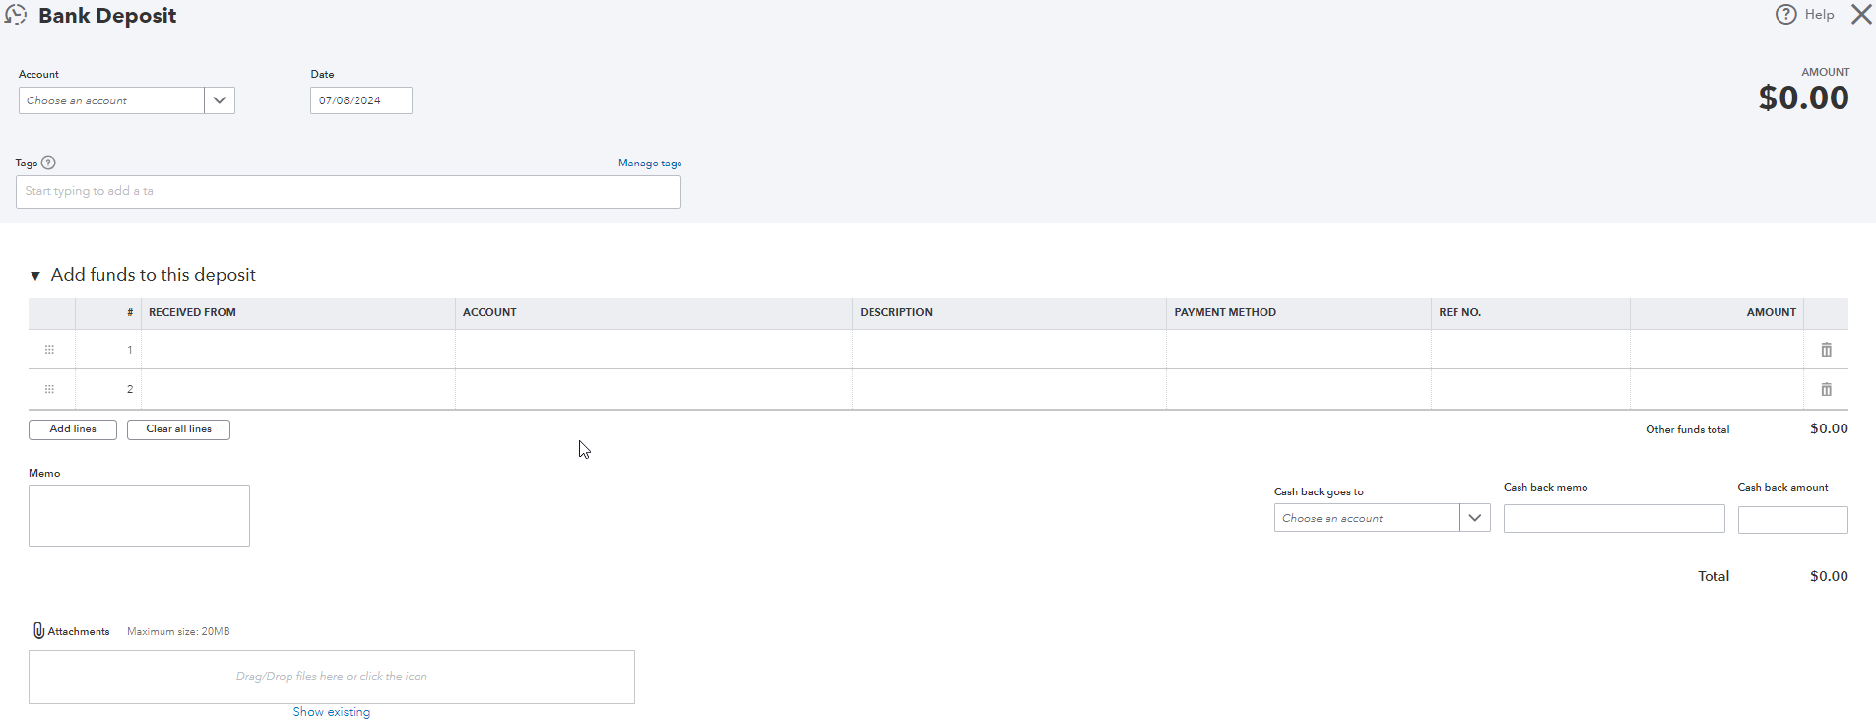Click the Help question mark icon

point(1785,15)
